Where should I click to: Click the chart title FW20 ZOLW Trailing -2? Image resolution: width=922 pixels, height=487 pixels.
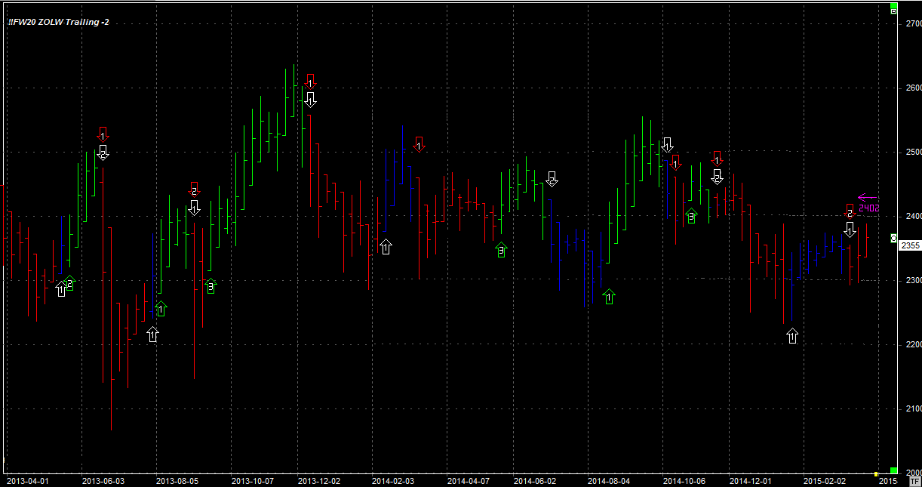pos(59,23)
